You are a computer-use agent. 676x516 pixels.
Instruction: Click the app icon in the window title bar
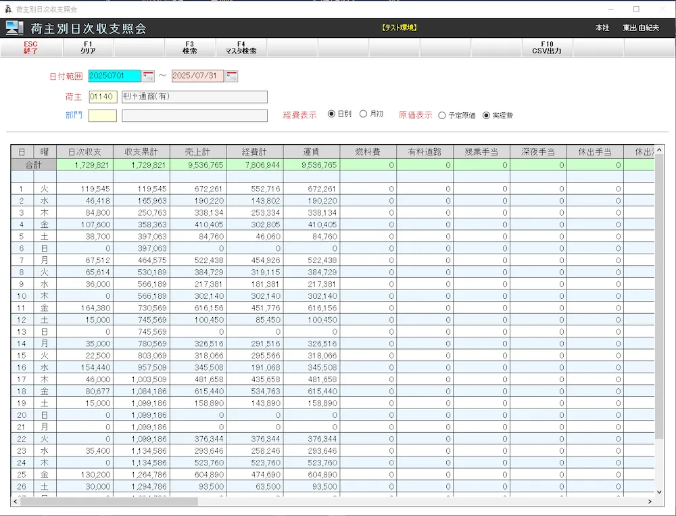point(8,9)
